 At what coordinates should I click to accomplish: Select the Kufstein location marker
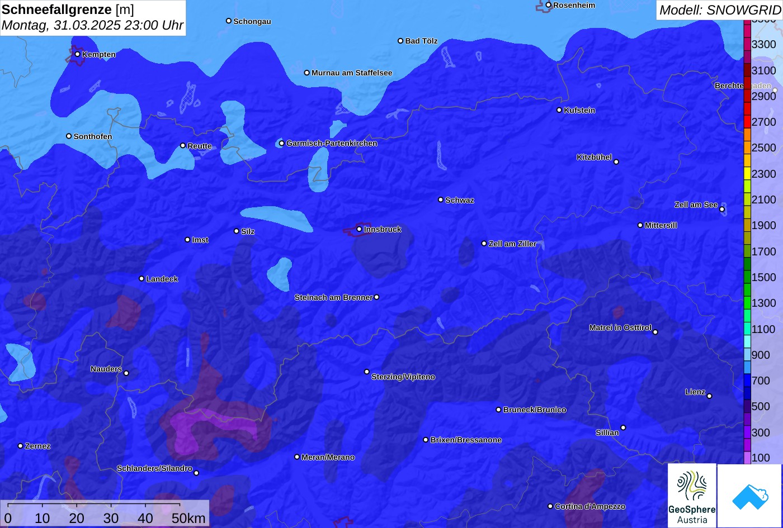click(x=559, y=110)
